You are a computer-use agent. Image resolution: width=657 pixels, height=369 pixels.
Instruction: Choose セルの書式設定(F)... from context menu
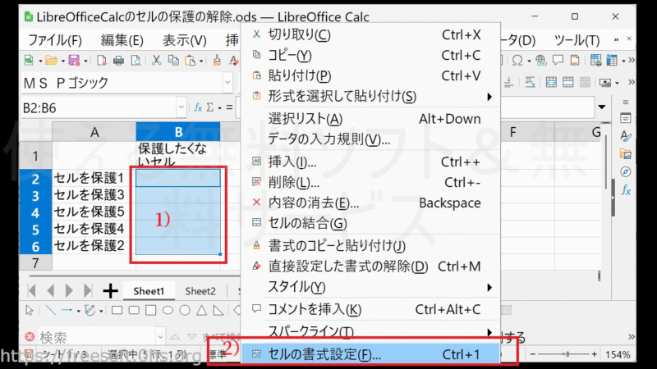pyautogui.click(x=319, y=354)
